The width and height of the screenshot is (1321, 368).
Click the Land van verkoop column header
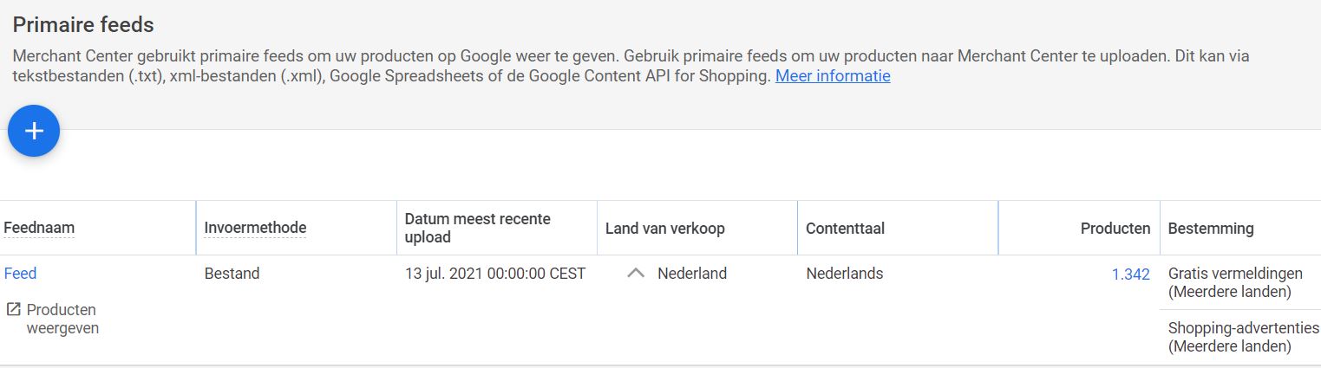(x=664, y=229)
